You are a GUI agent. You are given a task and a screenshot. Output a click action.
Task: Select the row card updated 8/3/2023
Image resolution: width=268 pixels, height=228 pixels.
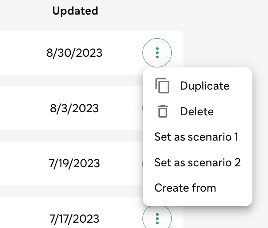pos(71,108)
